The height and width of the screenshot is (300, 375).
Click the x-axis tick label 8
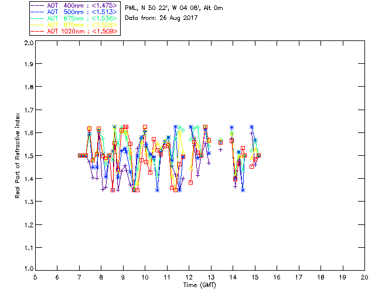point(101,277)
